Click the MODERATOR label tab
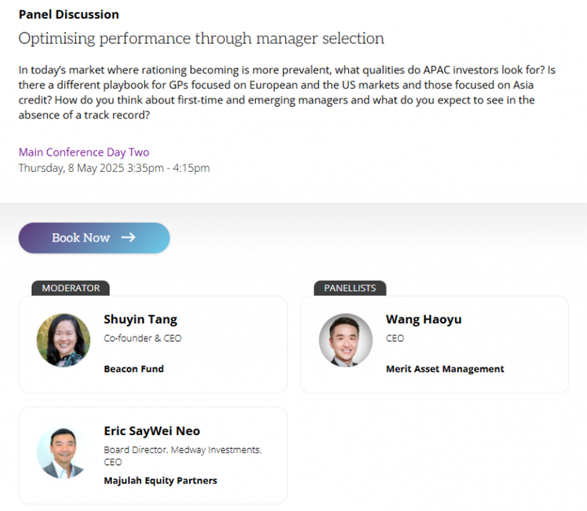Viewport: 587px width, 511px height. click(71, 288)
